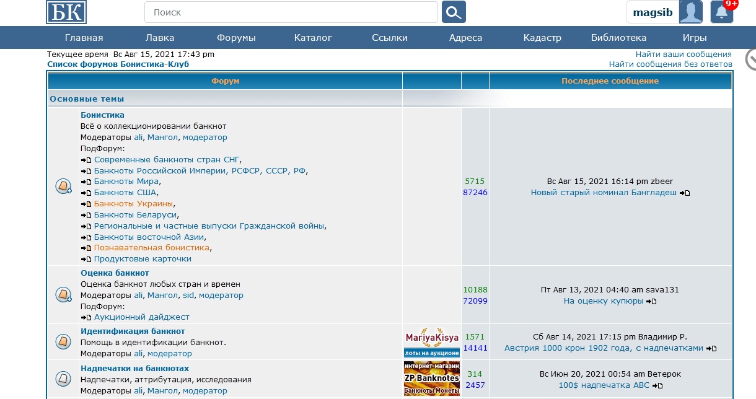The image size is (756, 399).
Task: Open the Каталог menu item
Action: (x=313, y=38)
